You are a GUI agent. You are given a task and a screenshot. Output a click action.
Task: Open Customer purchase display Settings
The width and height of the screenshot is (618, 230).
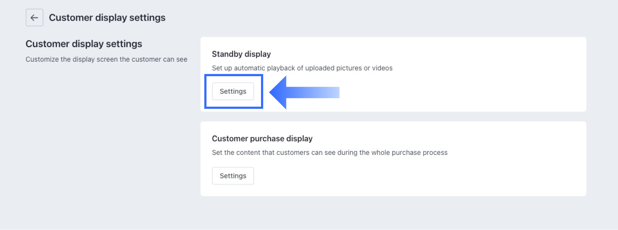pos(233,176)
